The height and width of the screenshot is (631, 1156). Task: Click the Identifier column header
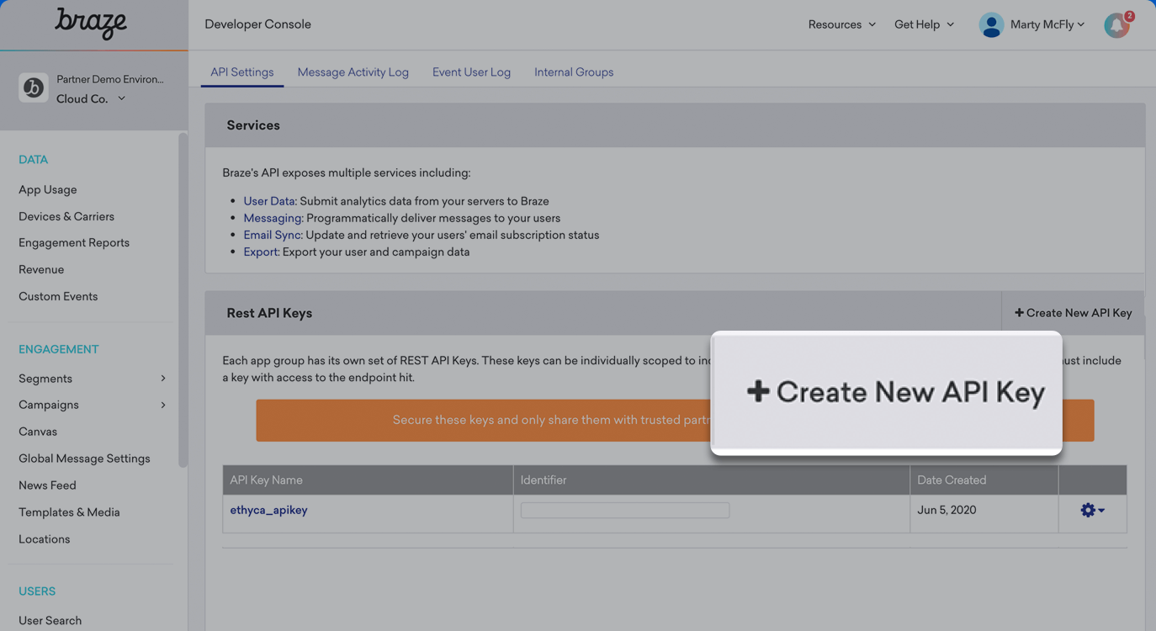[x=711, y=480]
